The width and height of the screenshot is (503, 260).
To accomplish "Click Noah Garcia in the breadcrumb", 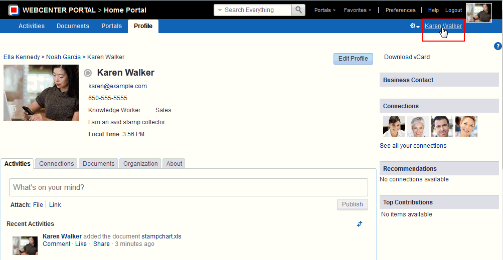I will (x=63, y=57).
